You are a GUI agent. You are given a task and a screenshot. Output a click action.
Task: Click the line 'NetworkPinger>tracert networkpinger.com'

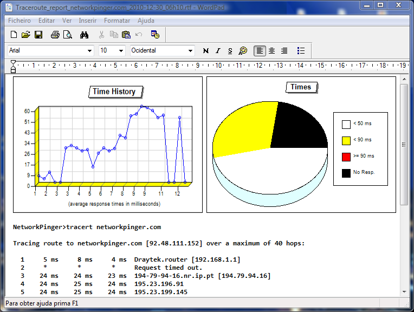coord(87,227)
